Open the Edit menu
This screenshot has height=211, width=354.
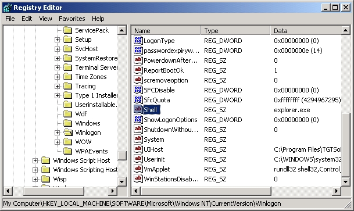pyautogui.click(x=27, y=19)
